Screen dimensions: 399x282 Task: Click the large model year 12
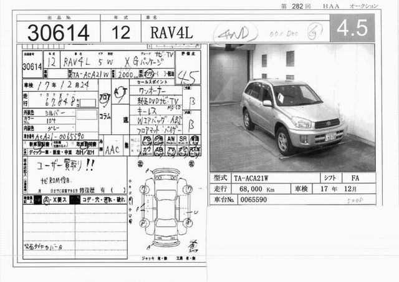pos(121,32)
